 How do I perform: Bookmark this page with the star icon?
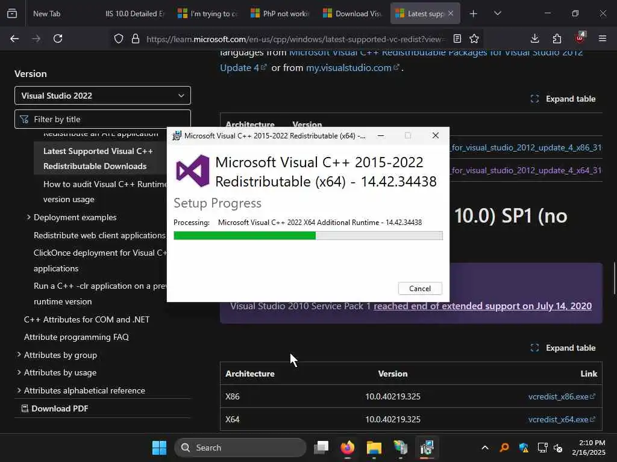(x=474, y=38)
